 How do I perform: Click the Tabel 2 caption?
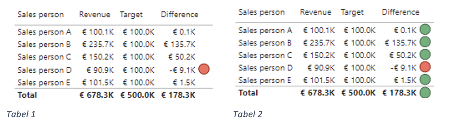tap(248, 114)
